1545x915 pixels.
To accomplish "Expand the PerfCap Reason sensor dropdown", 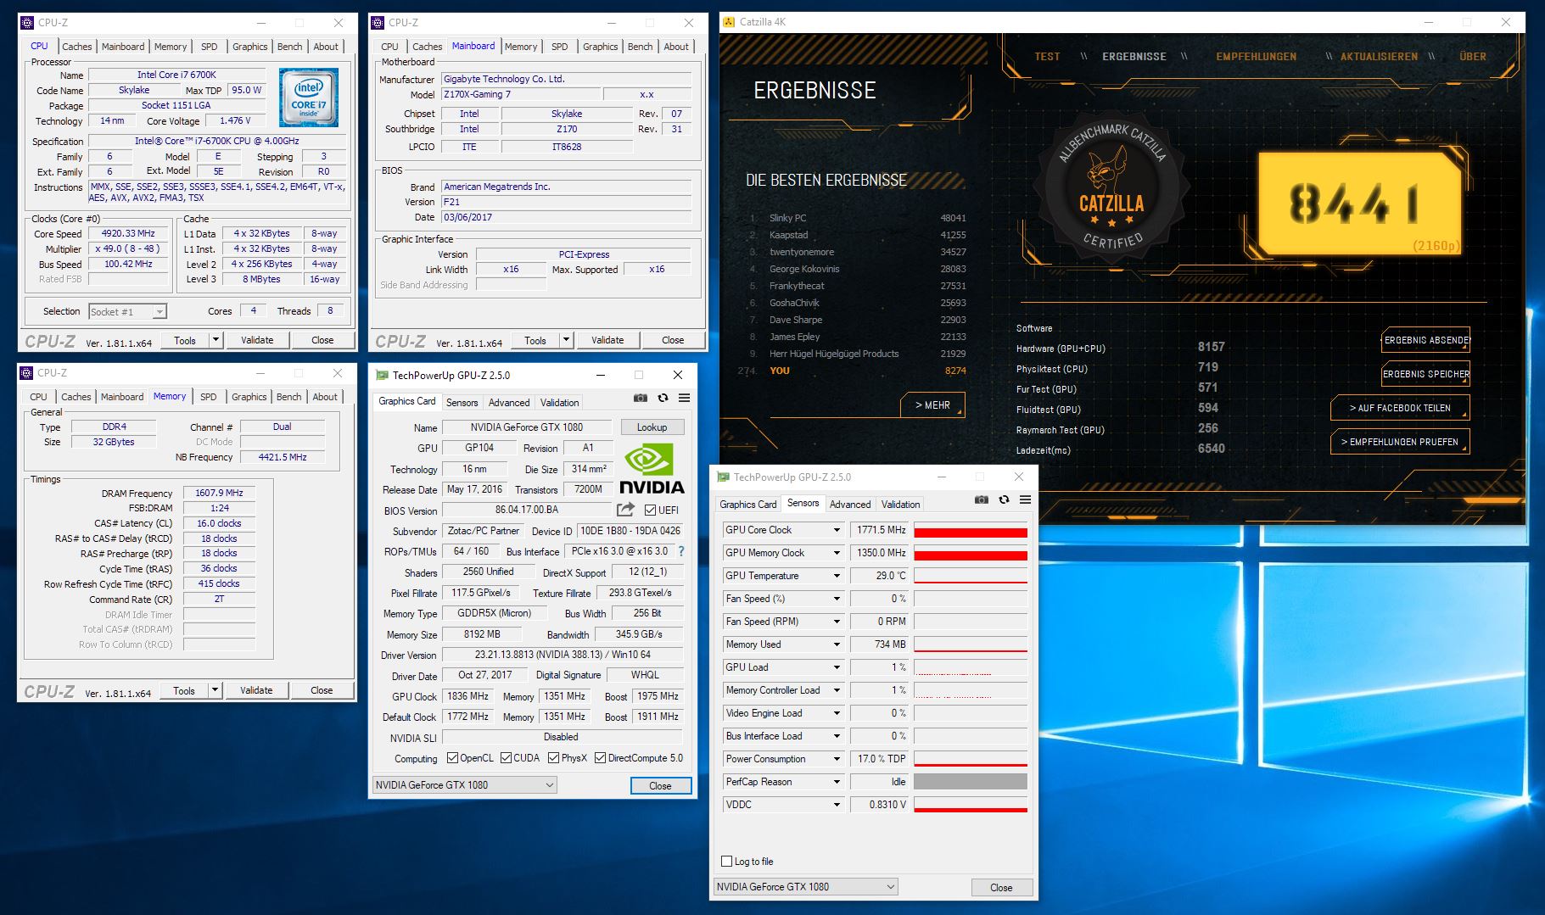I will [837, 782].
